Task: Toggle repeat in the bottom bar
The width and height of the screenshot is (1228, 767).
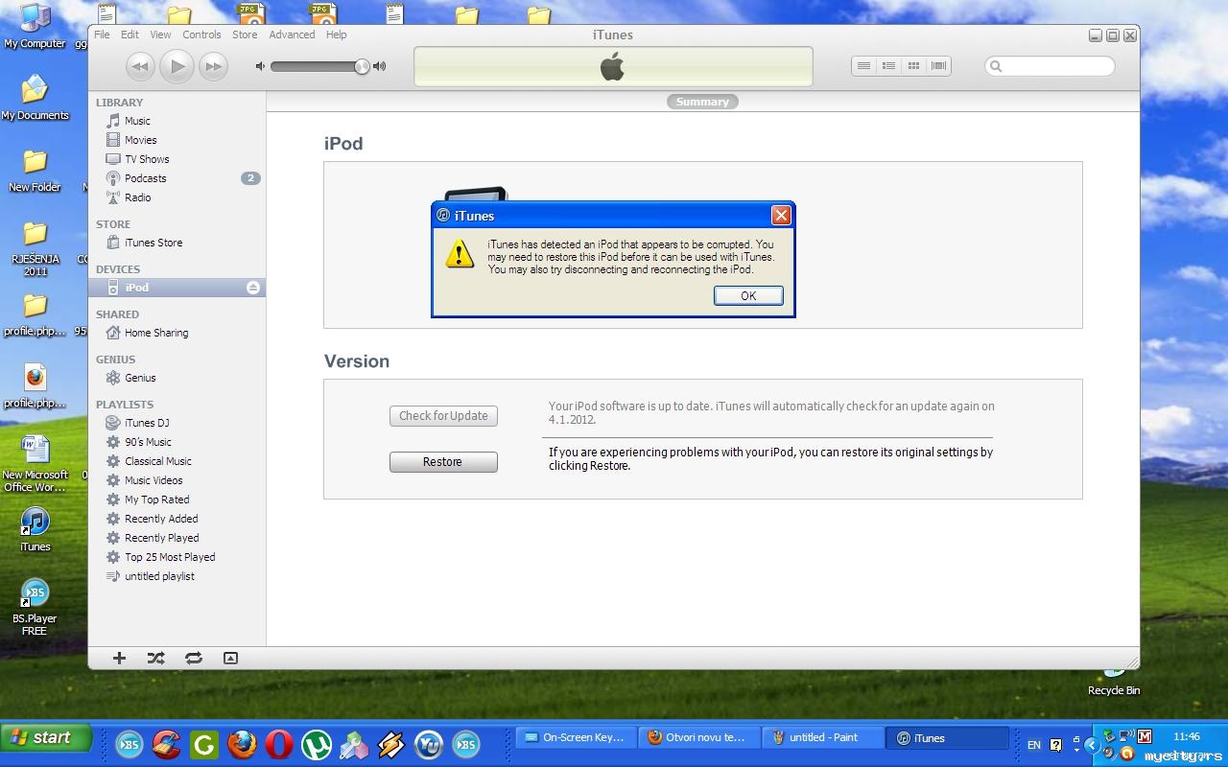Action: point(194,658)
